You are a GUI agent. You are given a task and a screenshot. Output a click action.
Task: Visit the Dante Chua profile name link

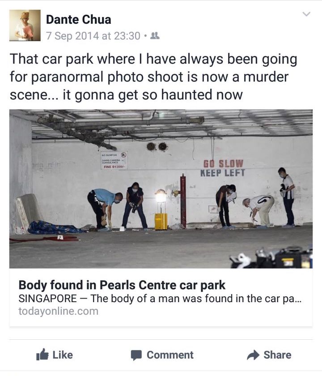click(x=79, y=20)
